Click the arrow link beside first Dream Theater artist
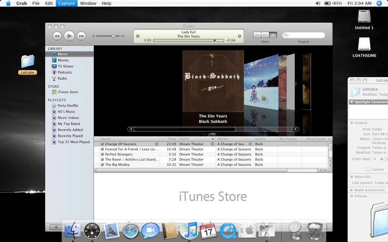 (x=212, y=144)
